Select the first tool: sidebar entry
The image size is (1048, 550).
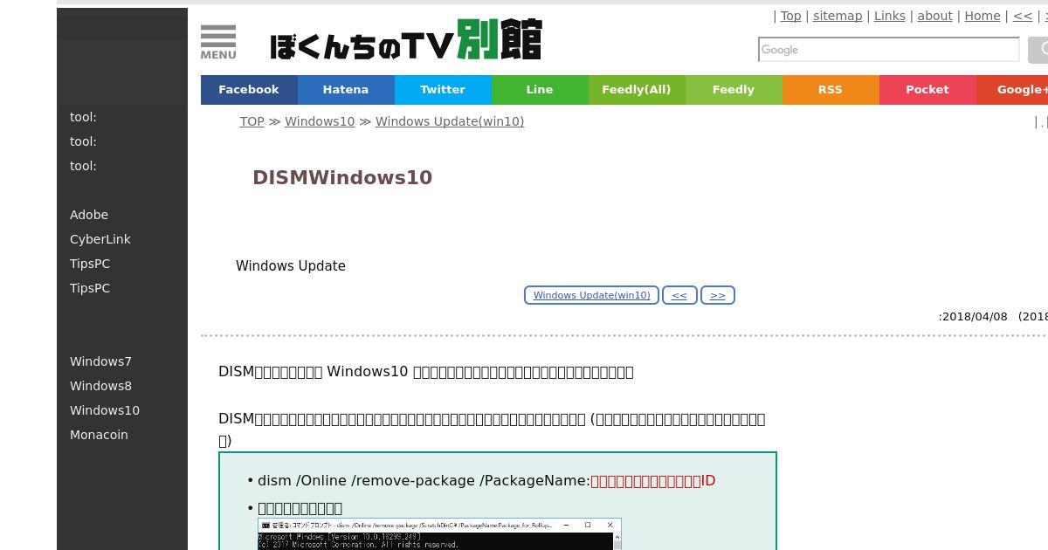pyautogui.click(x=83, y=117)
